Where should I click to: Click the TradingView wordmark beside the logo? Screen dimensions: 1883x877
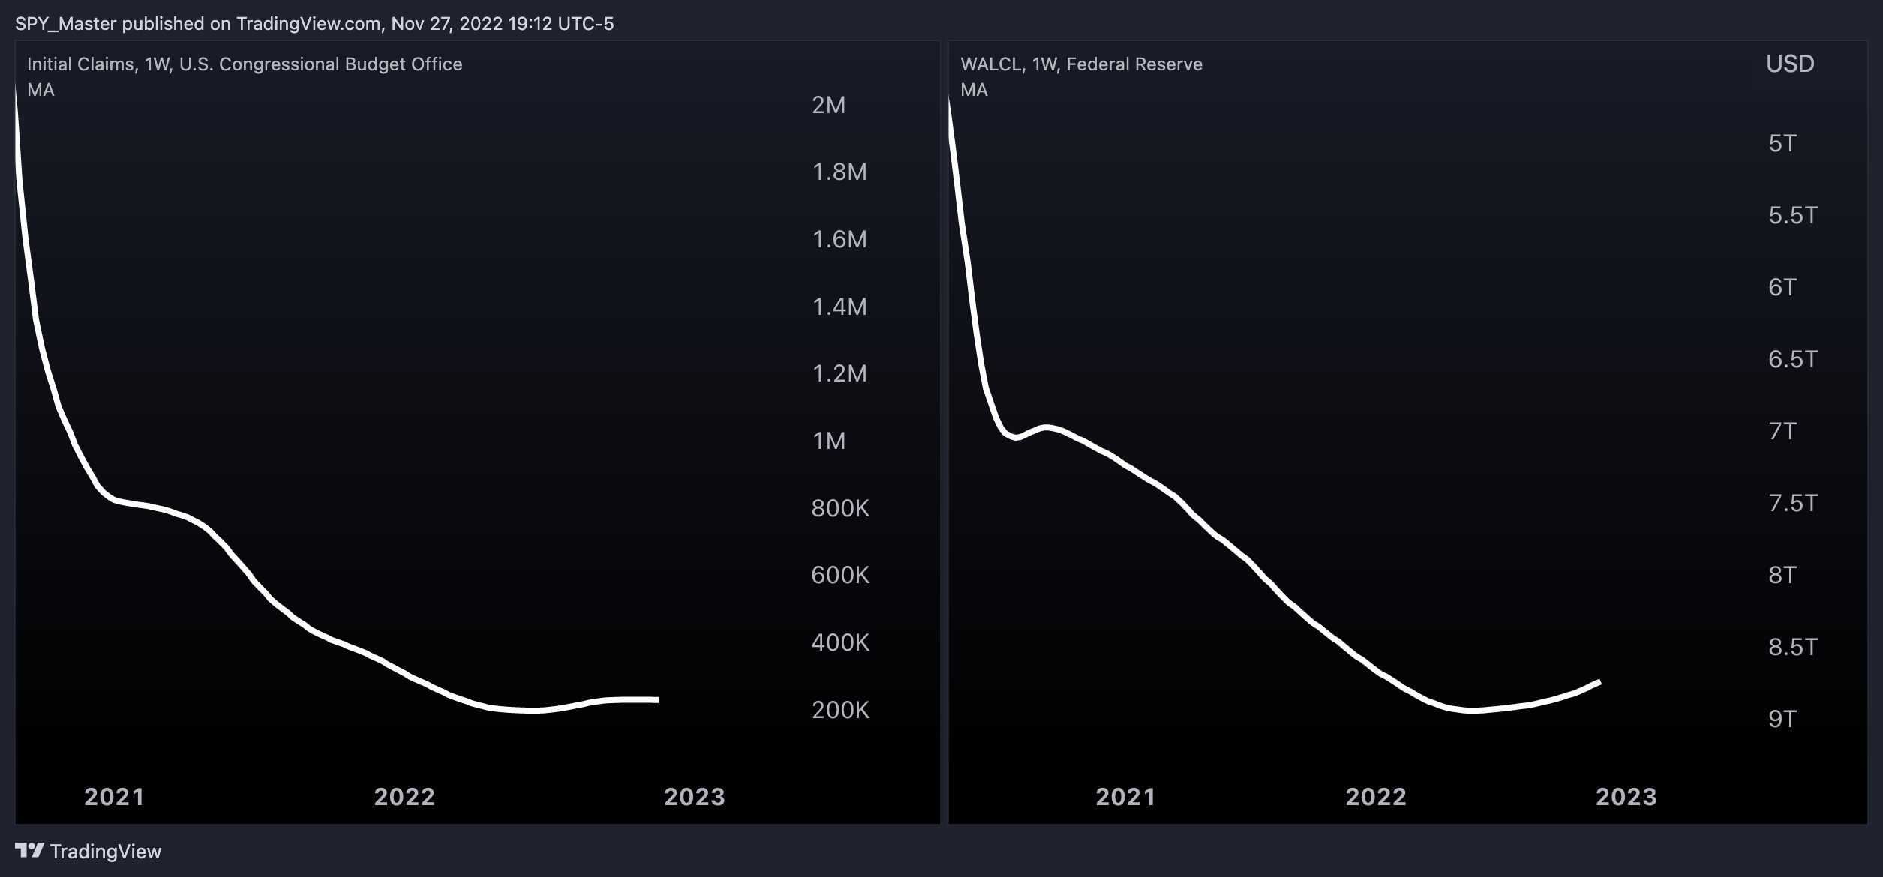[x=106, y=852]
